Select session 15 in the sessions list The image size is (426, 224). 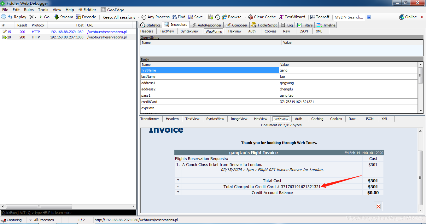[x=68, y=32]
